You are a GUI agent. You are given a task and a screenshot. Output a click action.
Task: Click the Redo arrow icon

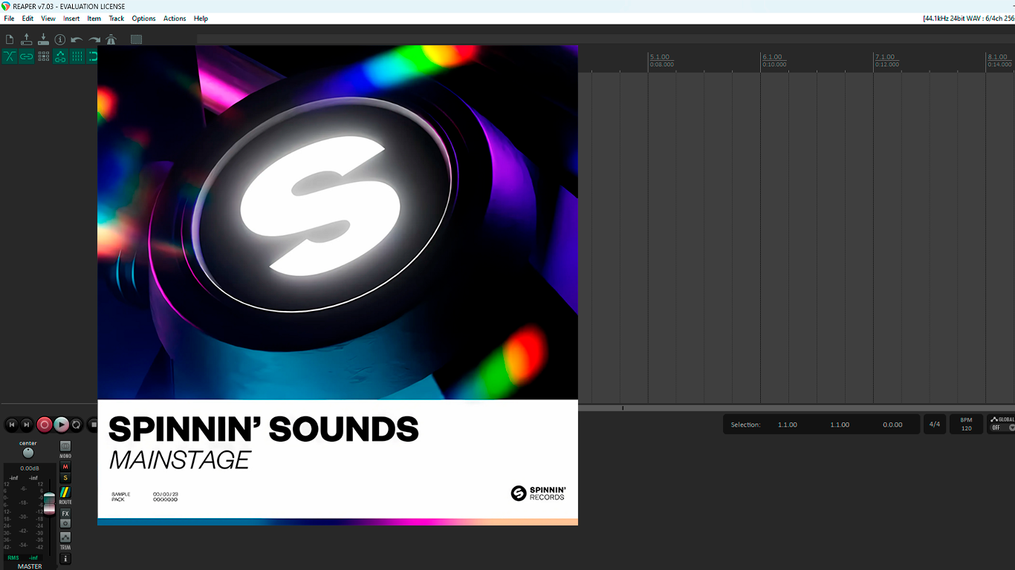coord(94,39)
